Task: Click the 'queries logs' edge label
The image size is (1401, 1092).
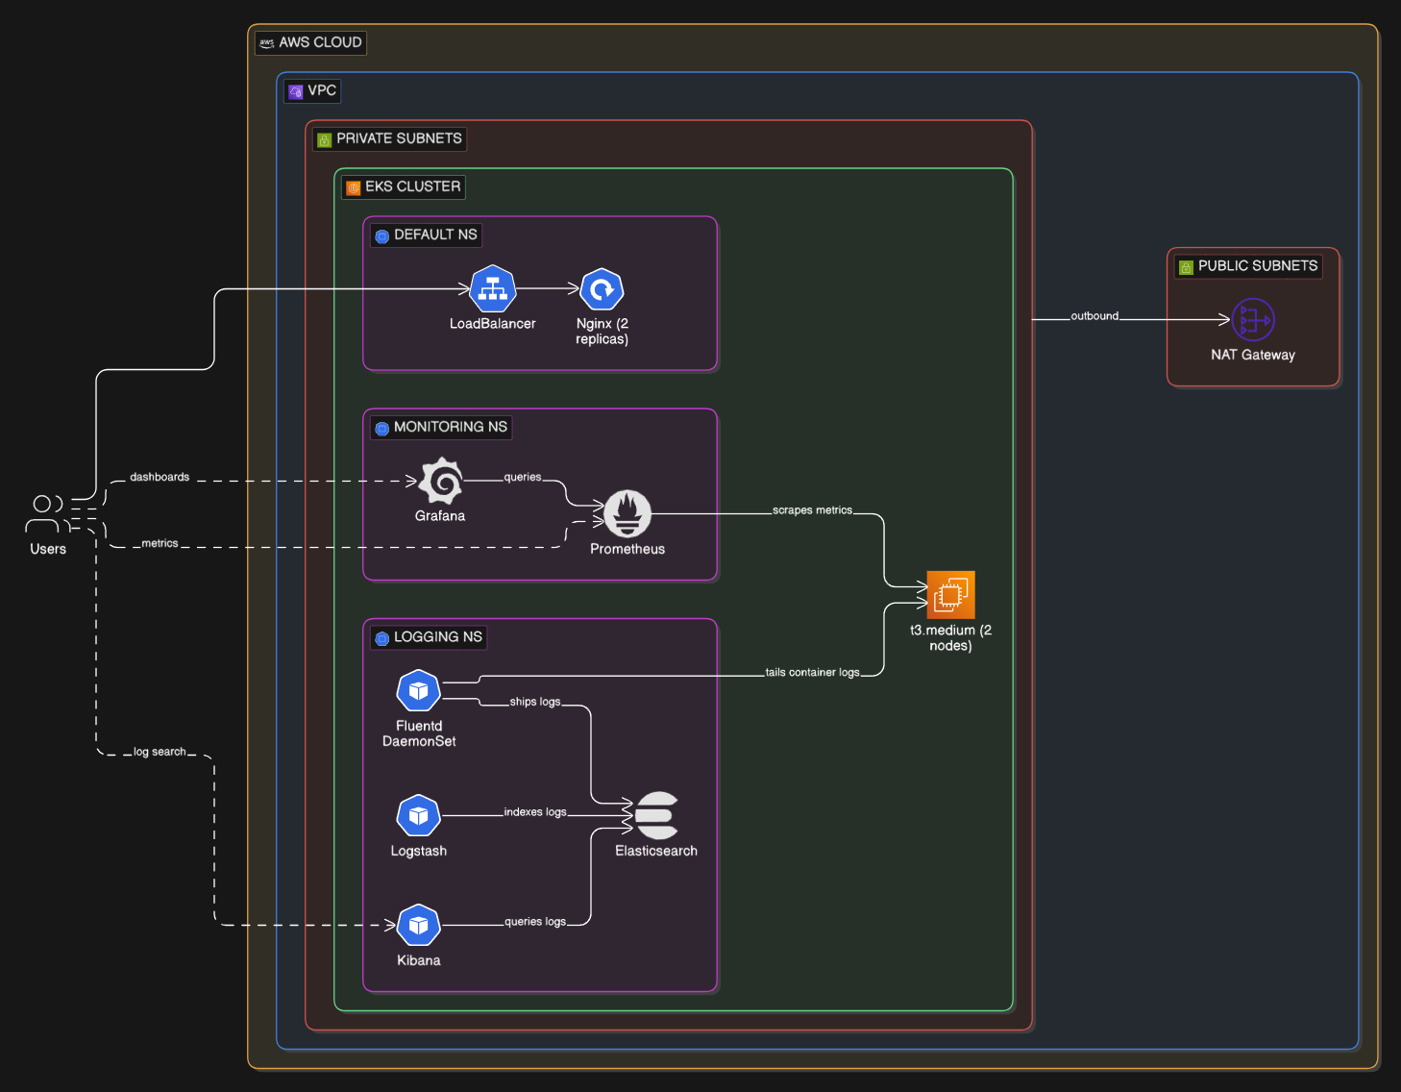Action: [535, 922]
